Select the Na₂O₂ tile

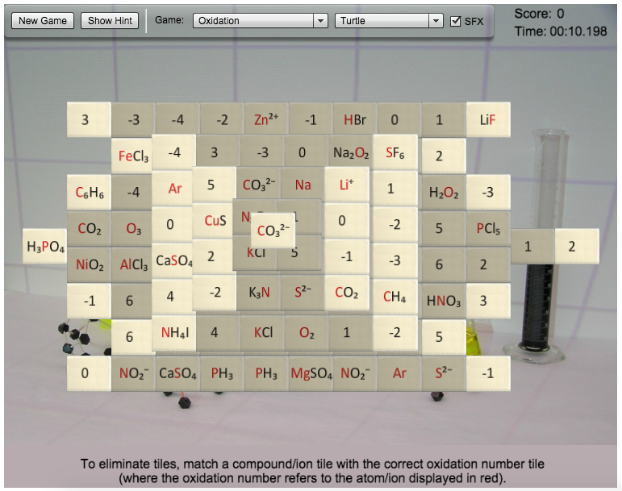(350, 152)
